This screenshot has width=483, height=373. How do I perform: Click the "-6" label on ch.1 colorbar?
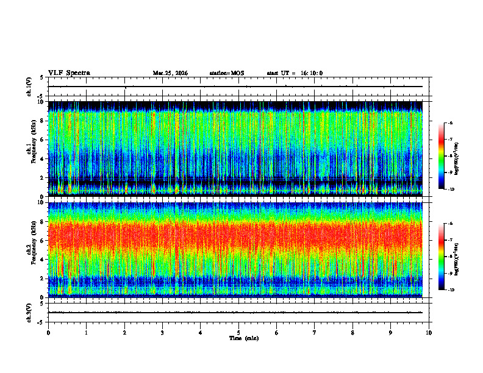click(451, 123)
